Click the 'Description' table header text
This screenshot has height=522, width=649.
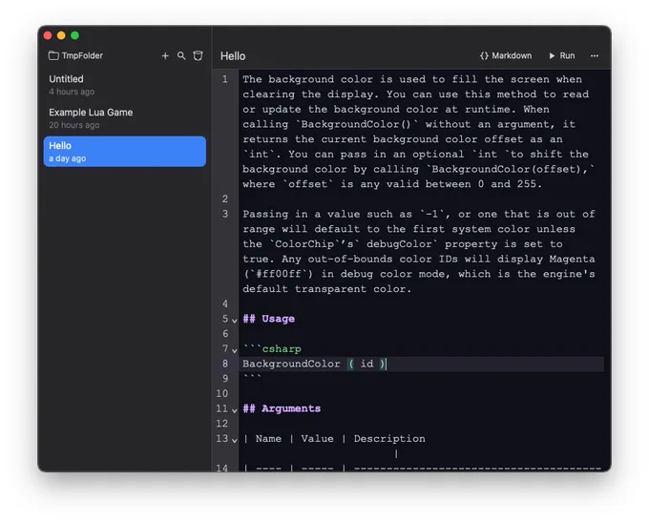tap(389, 439)
